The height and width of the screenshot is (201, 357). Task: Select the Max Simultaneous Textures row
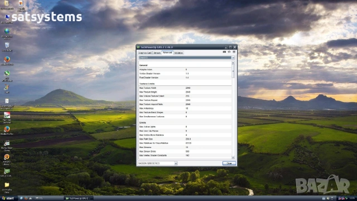185,117
